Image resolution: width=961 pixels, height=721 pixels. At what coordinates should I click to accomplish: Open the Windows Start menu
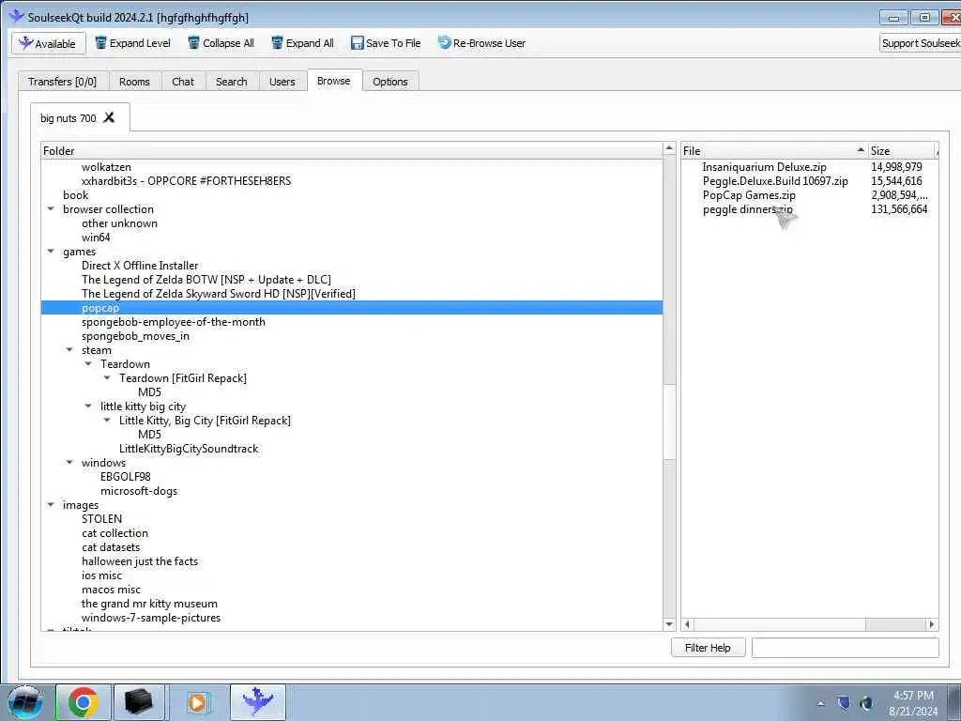pos(25,702)
